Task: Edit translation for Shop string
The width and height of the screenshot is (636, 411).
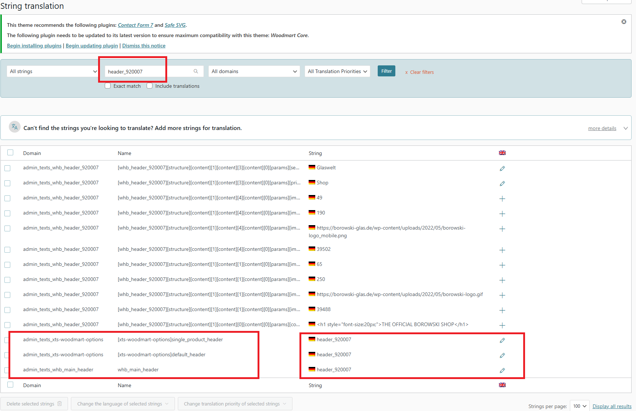Action: [502, 183]
